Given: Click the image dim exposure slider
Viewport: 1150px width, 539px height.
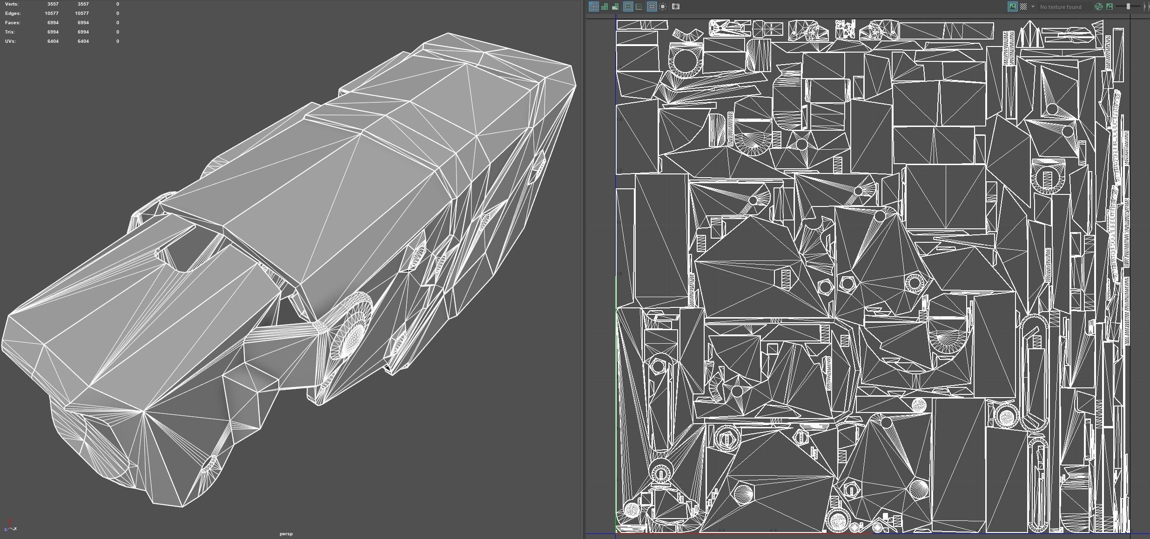Looking at the screenshot, I should 1128,7.
